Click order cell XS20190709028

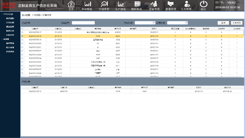35,73
